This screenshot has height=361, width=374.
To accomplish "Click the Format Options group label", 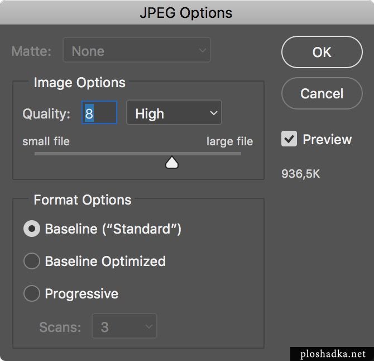I will (83, 200).
